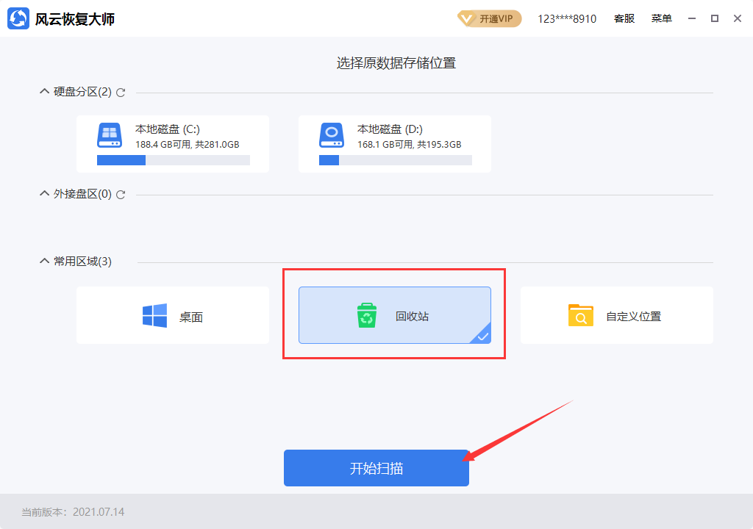The width and height of the screenshot is (753, 529).
Task: Choose the 回收站 location label
Action: tap(412, 317)
